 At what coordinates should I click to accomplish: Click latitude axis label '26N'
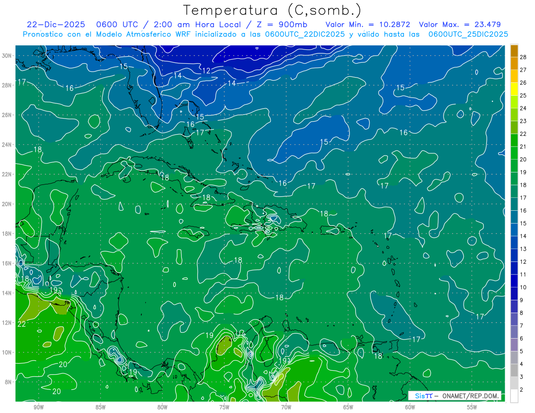[8, 115]
